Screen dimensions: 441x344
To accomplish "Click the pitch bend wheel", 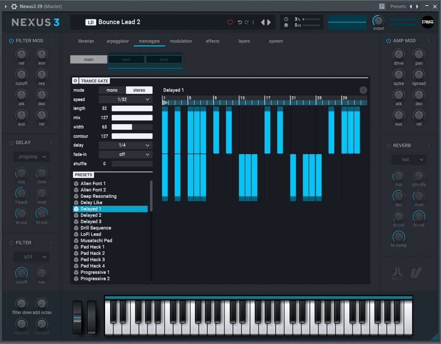I will tap(77, 318).
